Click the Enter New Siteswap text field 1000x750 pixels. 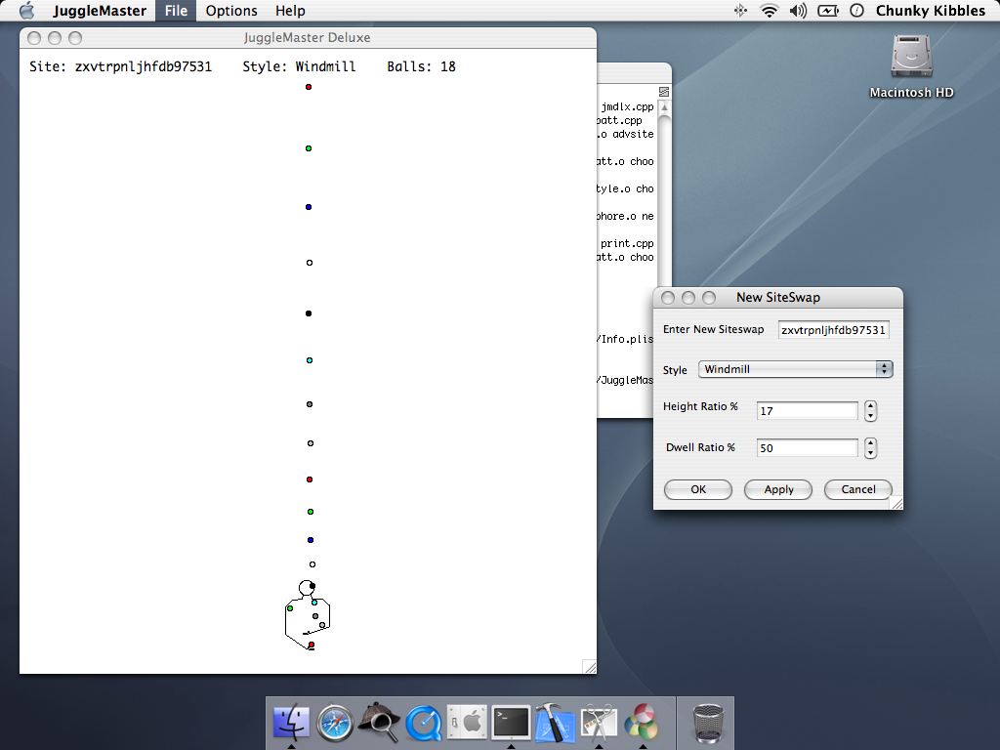coord(834,330)
